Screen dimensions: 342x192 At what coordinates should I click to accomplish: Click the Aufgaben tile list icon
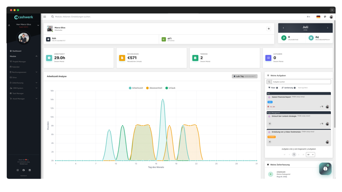click(268, 58)
